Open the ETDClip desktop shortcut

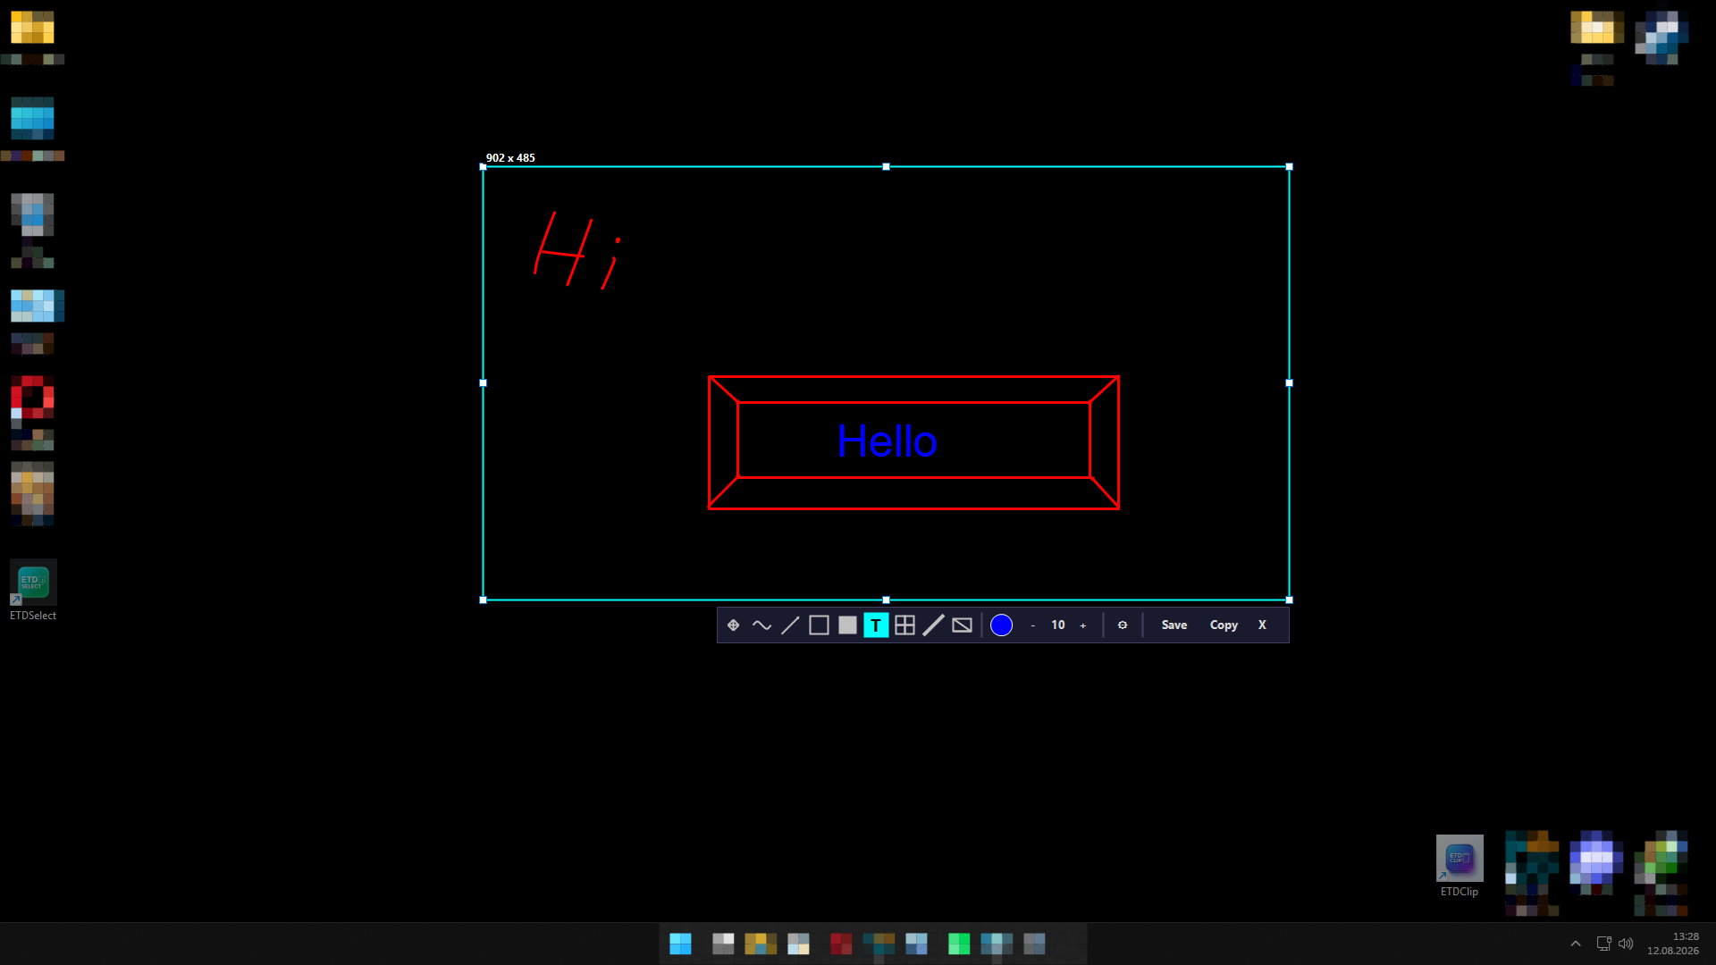click(x=1459, y=865)
